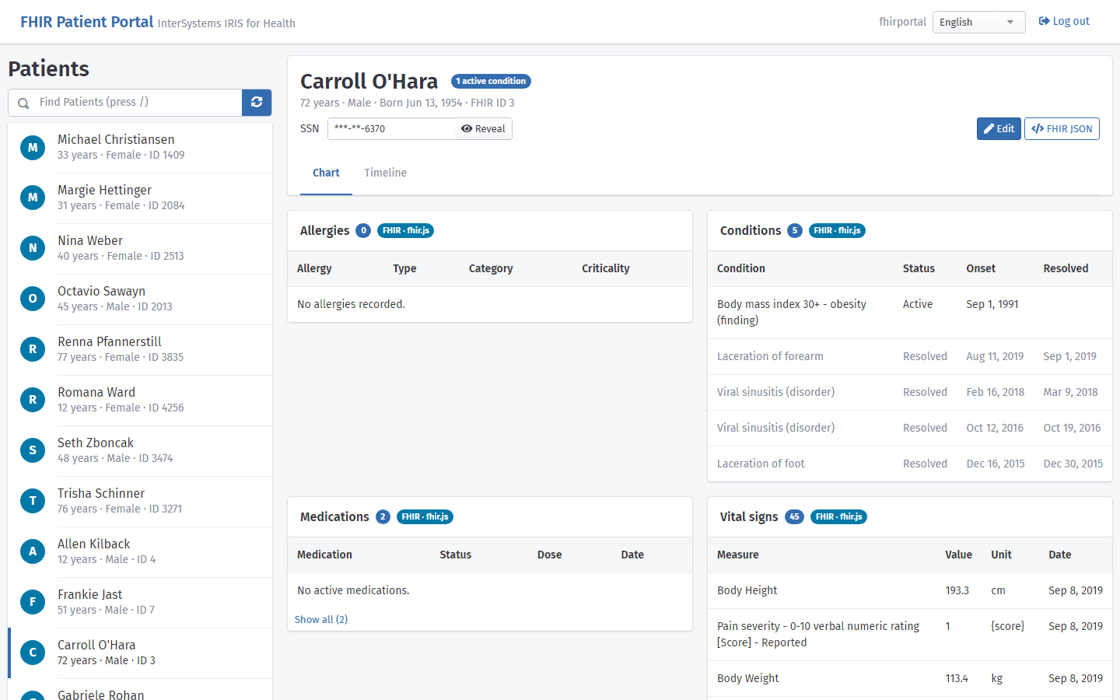Open the English language dropdown
1120x700 pixels.
pyautogui.click(x=978, y=22)
